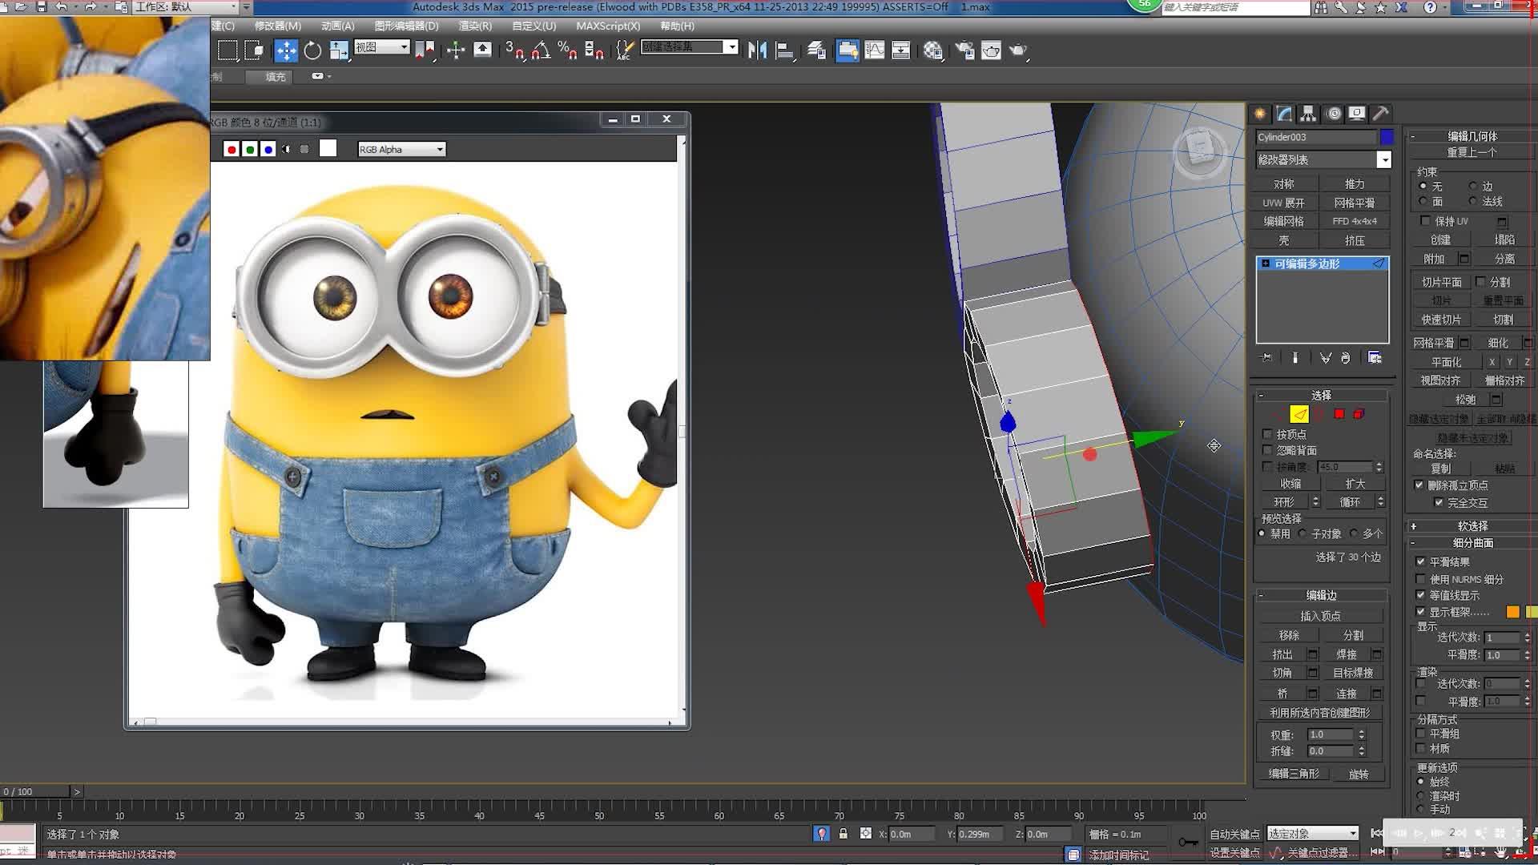Toggle spinner snap
Image resolution: width=1538 pixels, height=865 pixels.
(594, 50)
